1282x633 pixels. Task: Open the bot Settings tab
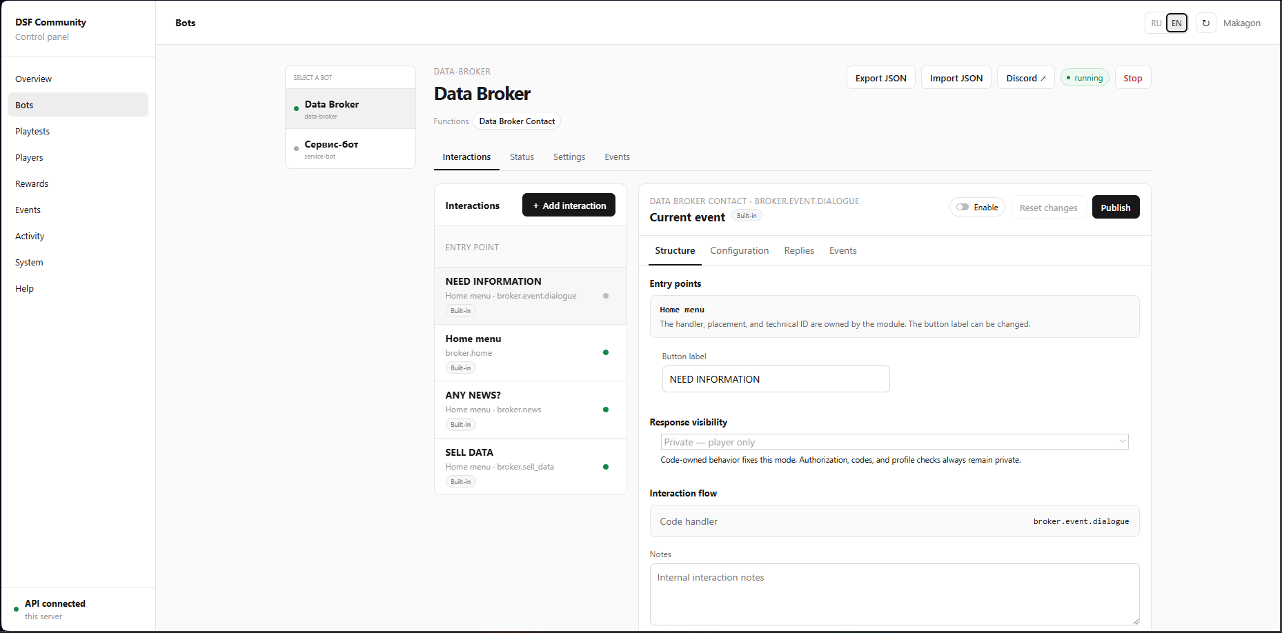click(569, 157)
